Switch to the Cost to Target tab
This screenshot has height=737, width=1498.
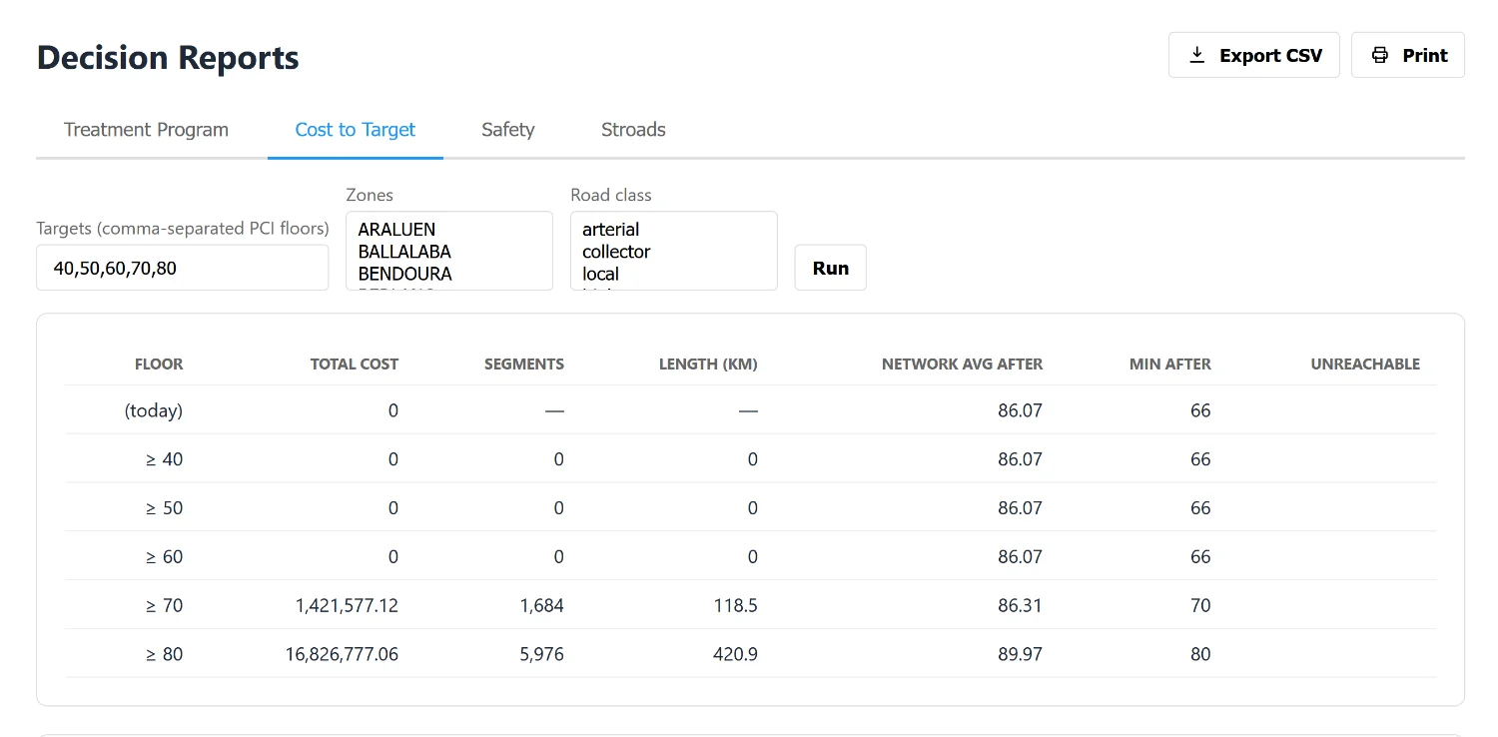(x=356, y=130)
